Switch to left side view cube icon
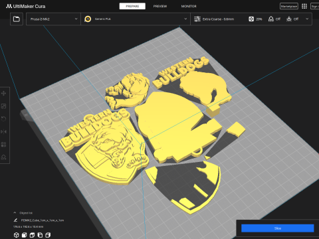 [40, 235]
